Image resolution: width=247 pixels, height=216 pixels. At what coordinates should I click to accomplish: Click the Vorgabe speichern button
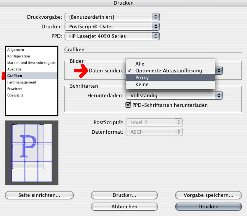208,195
